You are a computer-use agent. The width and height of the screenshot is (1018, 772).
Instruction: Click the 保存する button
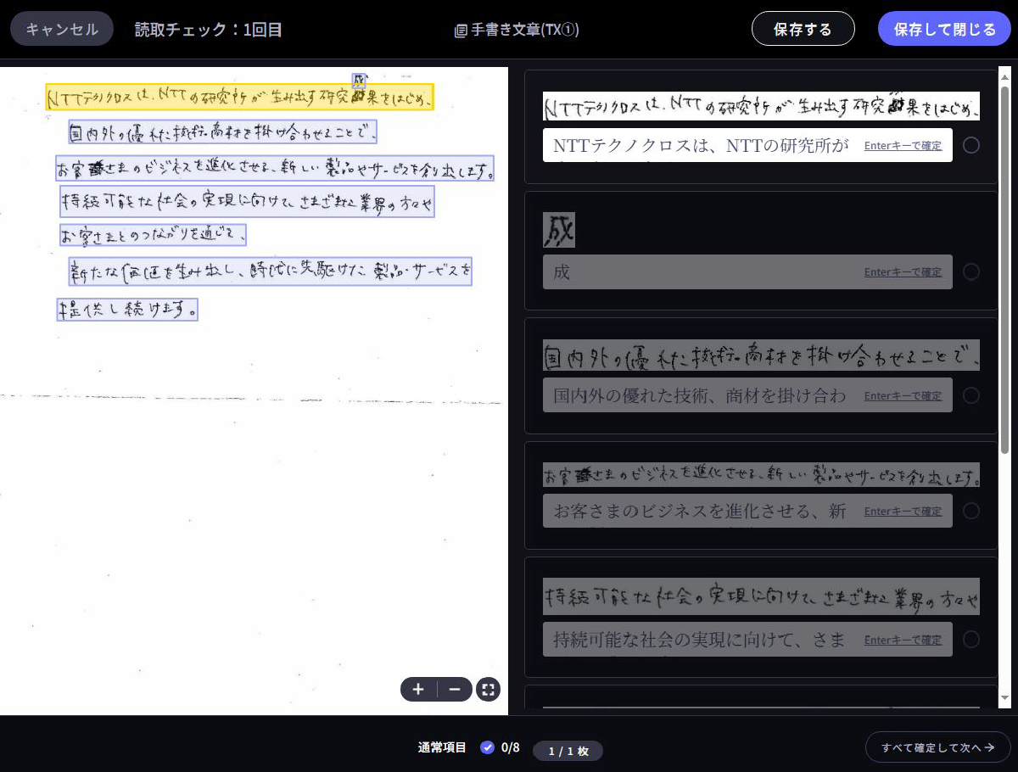click(803, 29)
